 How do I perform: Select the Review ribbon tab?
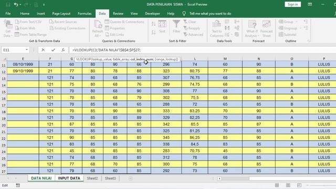pyautogui.click(x=118, y=14)
